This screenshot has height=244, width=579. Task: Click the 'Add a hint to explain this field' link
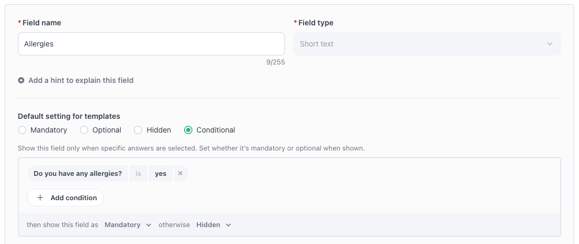click(x=81, y=81)
